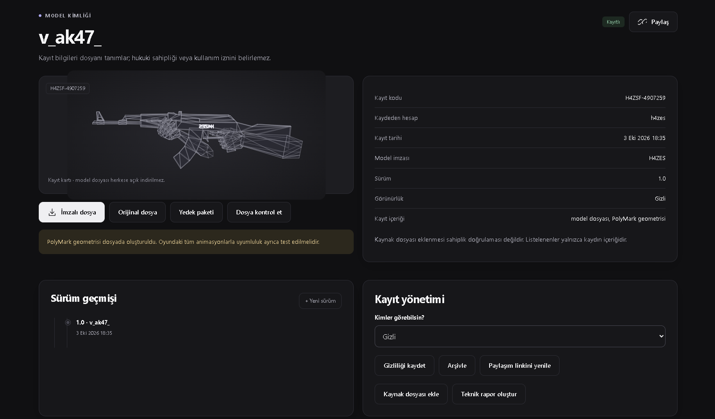This screenshot has height=419, width=715.
Task: Click the Kayıt kodu value H4ZSF-4907259
Action: click(645, 98)
